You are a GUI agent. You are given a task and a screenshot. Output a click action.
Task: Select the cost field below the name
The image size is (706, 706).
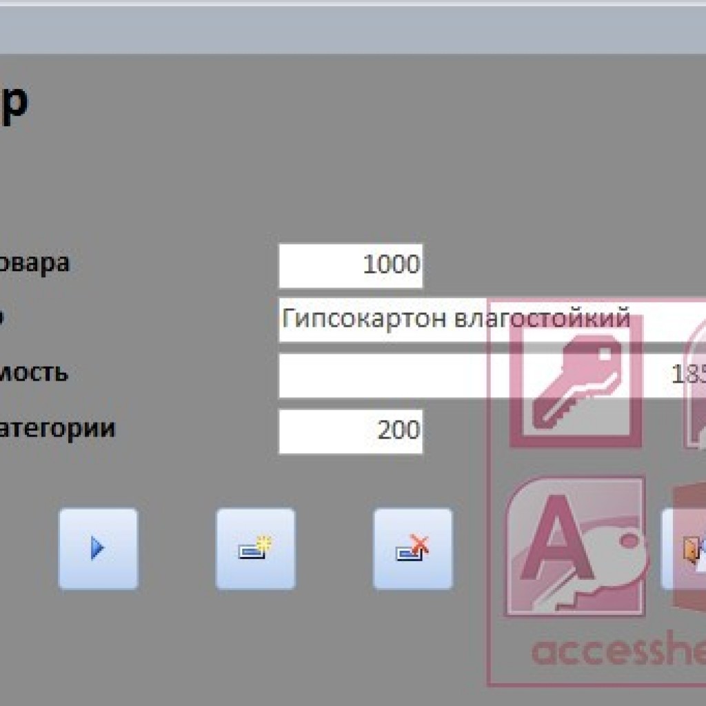tap(492, 376)
